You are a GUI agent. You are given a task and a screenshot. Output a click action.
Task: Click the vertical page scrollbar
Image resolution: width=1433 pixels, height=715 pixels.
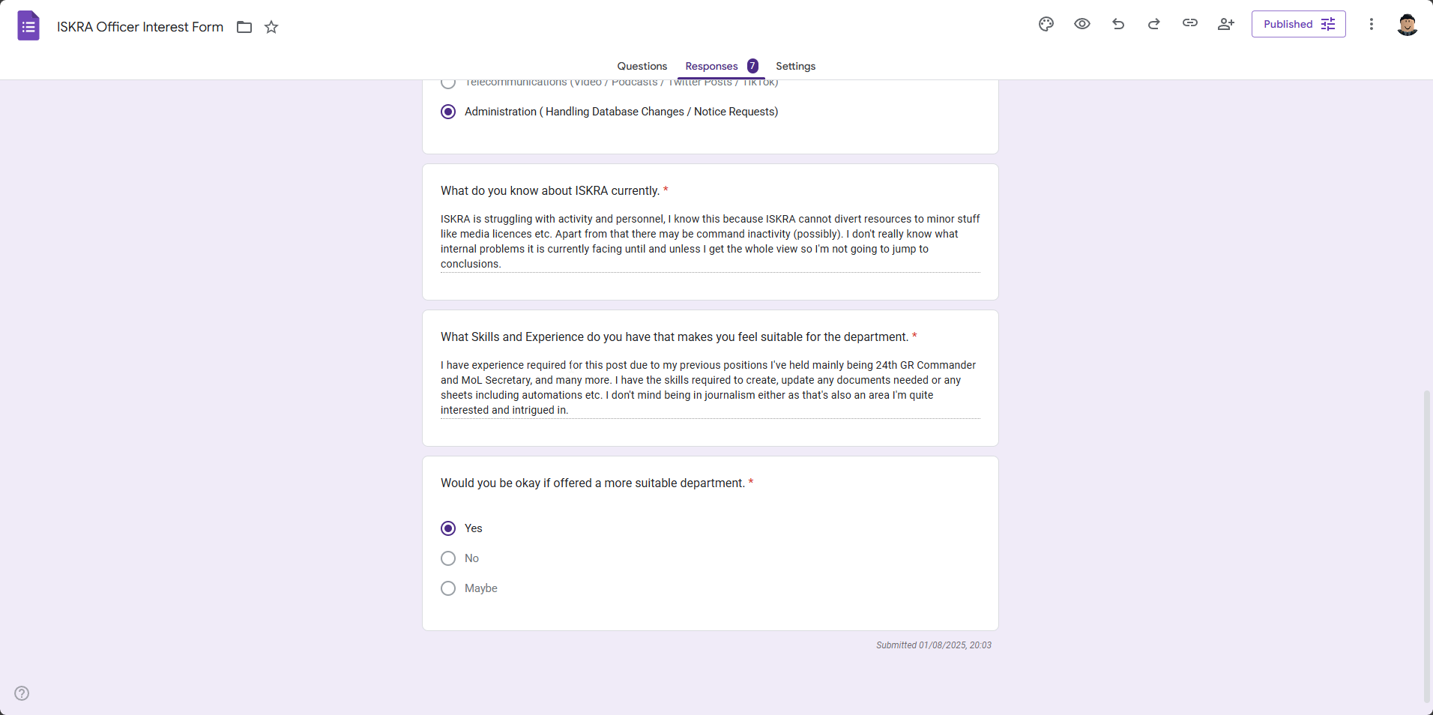click(x=1427, y=546)
